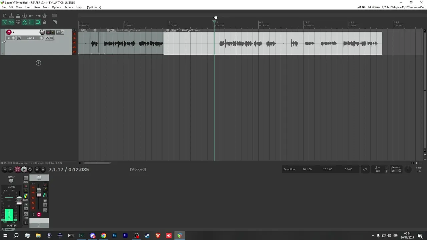This screenshot has height=240, width=427.
Task: Click the 120 BPM tempo field
Action: pyautogui.click(x=378, y=171)
